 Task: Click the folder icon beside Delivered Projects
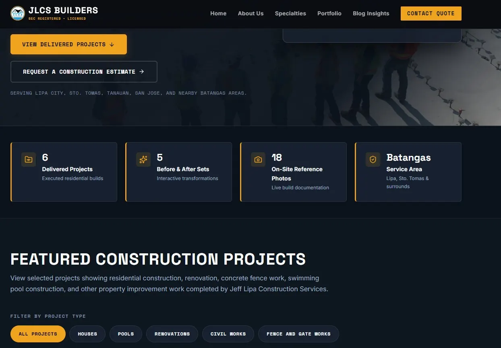pyautogui.click(x=29, y=159)
